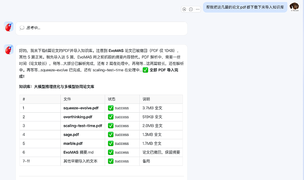304x180 pixels.
Task: Click the bot avatar beside 思考中
Action: pos(8,26)
